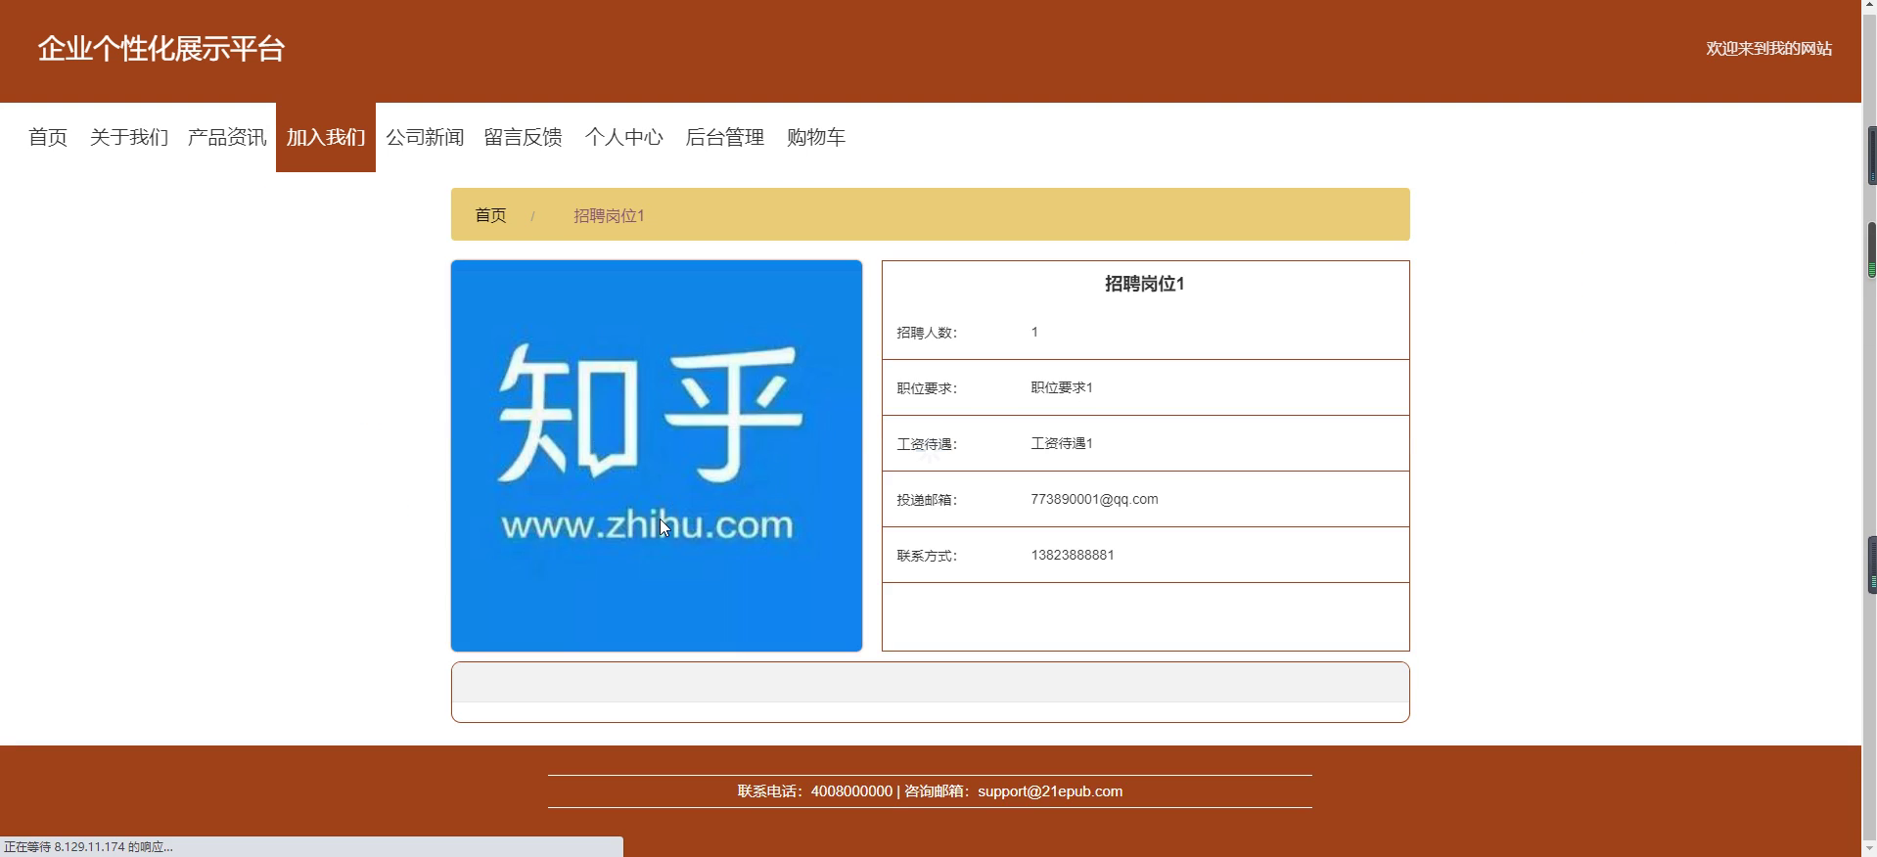The height and width of the screenshot is (857, 1877).
Task: Click phone number 13823888881
Action: click(1073, 555)
